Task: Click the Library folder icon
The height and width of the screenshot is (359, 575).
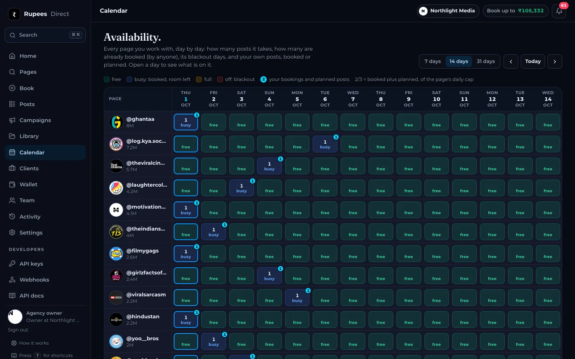Action: 12,136
